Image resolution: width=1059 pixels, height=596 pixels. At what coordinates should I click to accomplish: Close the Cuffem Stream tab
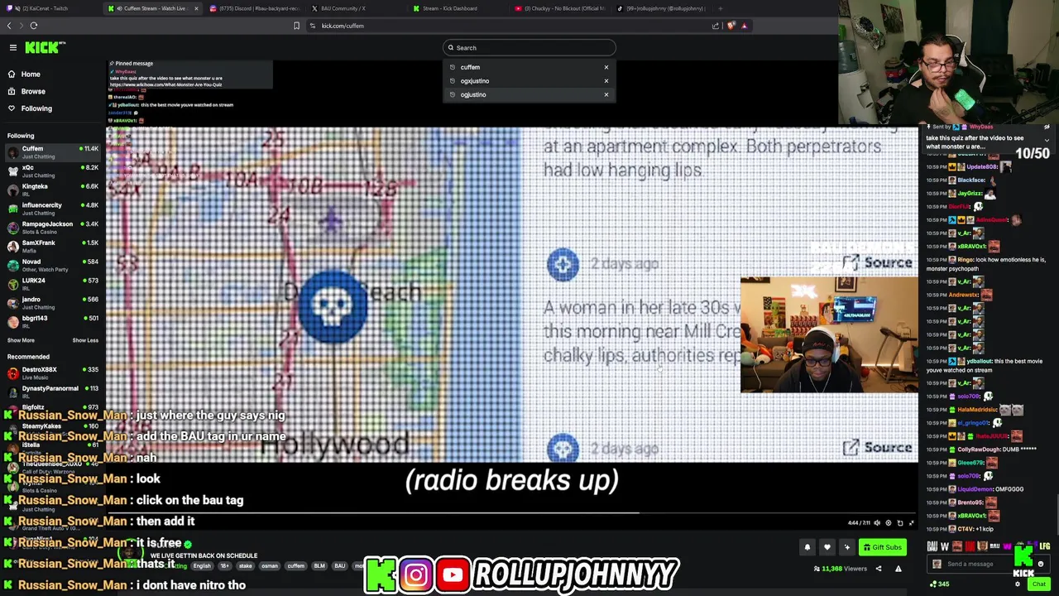tap(196, 8)
